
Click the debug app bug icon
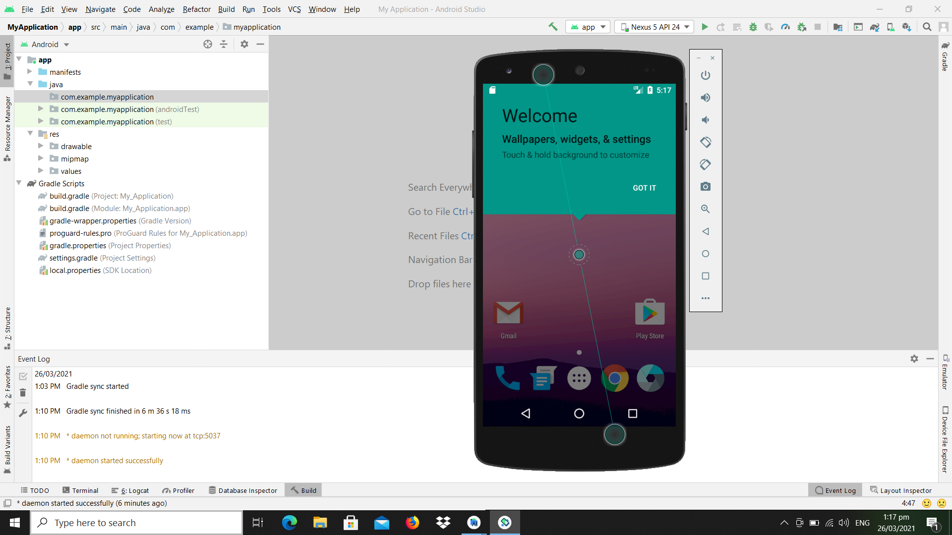click(753, 27)
